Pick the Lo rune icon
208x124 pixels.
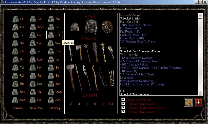(51, 59)
